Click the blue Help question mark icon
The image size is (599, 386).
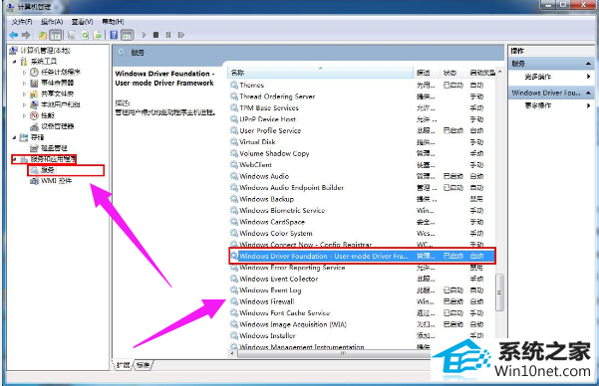coord(114,35)
